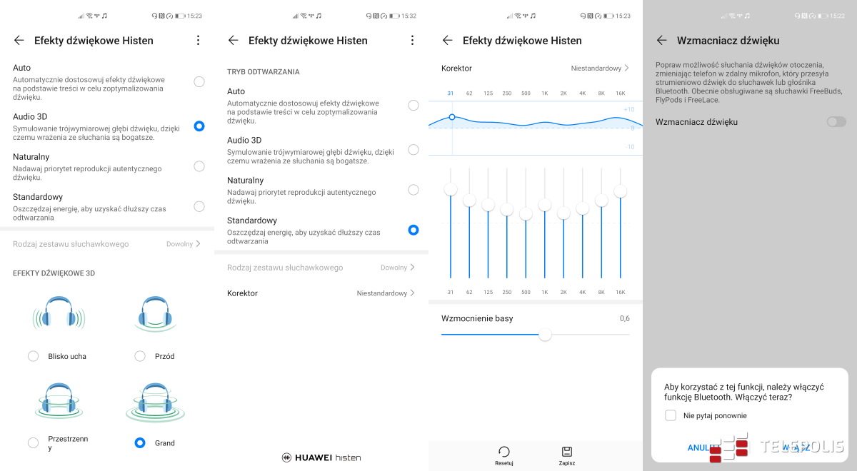Select Naturalny radio under Tryb odtwarzania
The image size is (857, 471).
(413, 190)
